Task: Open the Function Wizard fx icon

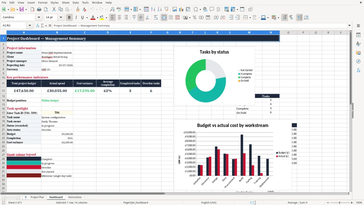Action: point(38,26)
